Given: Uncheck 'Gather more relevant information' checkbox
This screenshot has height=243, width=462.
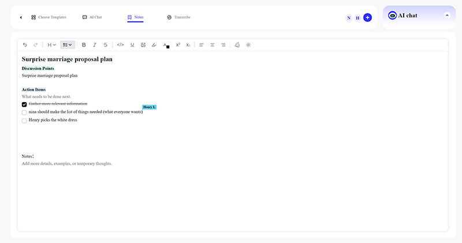Looking at the screenshot, I should [x=24, y=104].
